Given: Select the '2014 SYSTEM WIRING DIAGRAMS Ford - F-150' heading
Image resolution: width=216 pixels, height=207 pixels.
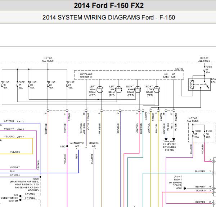Looking at the screenshot, I should [x=109, y=18].
